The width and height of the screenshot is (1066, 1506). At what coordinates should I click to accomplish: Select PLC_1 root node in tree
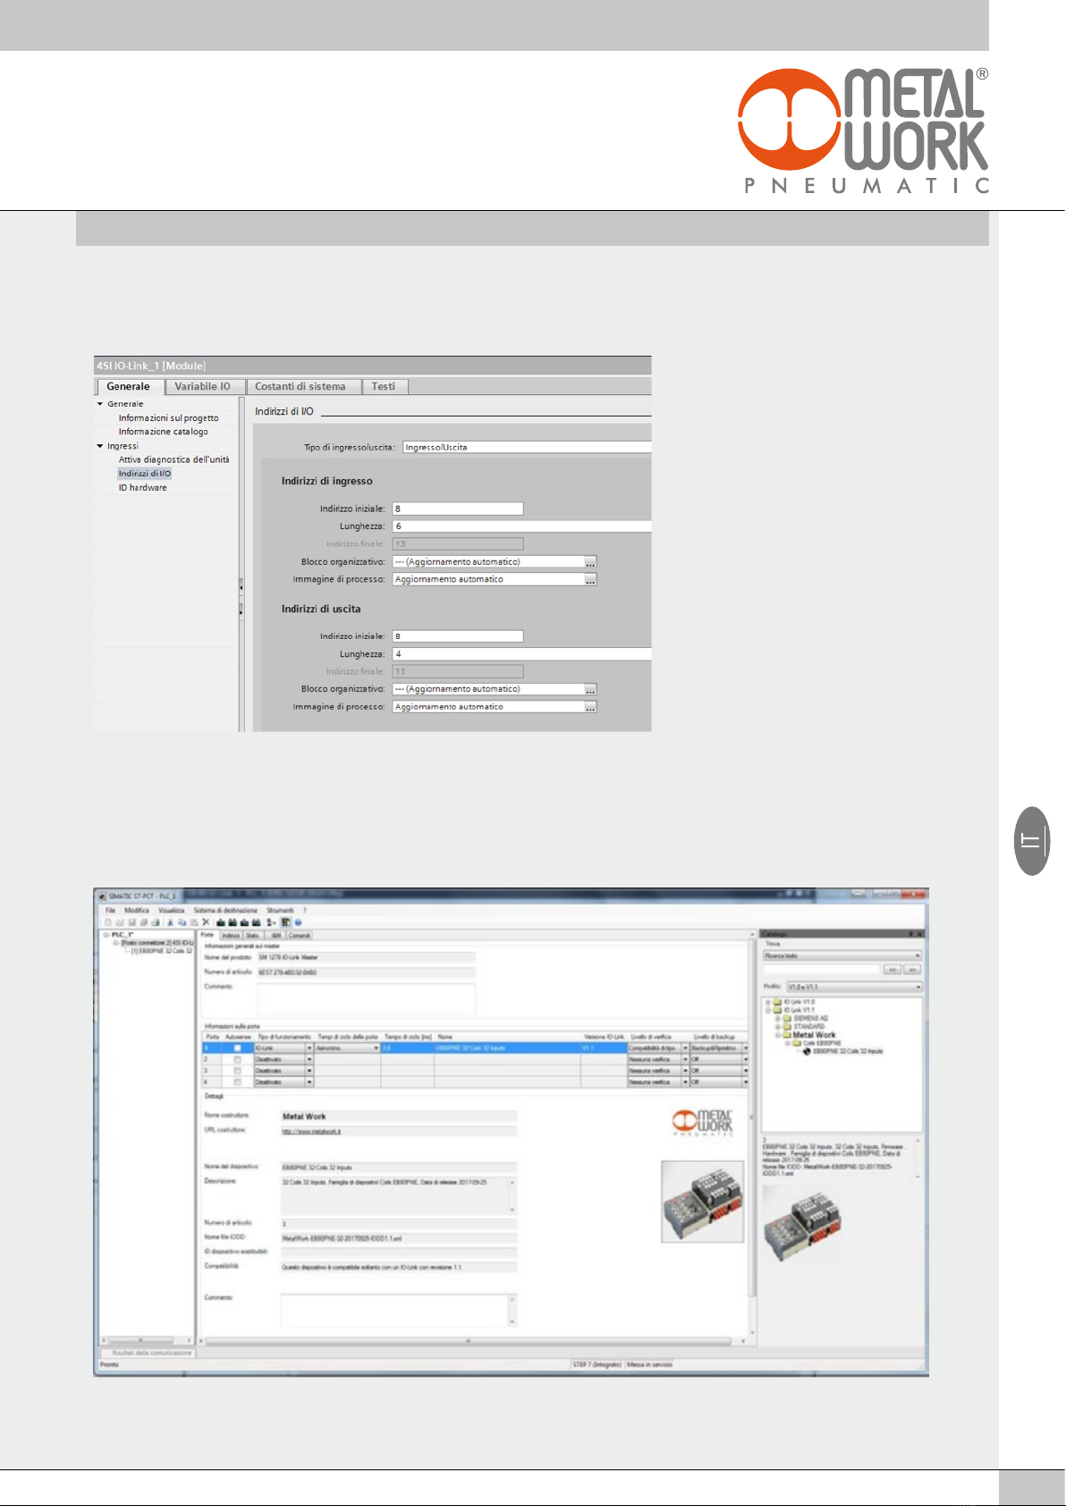click(122, 935)
